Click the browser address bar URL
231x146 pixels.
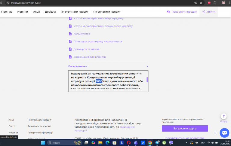pos(26,3)
